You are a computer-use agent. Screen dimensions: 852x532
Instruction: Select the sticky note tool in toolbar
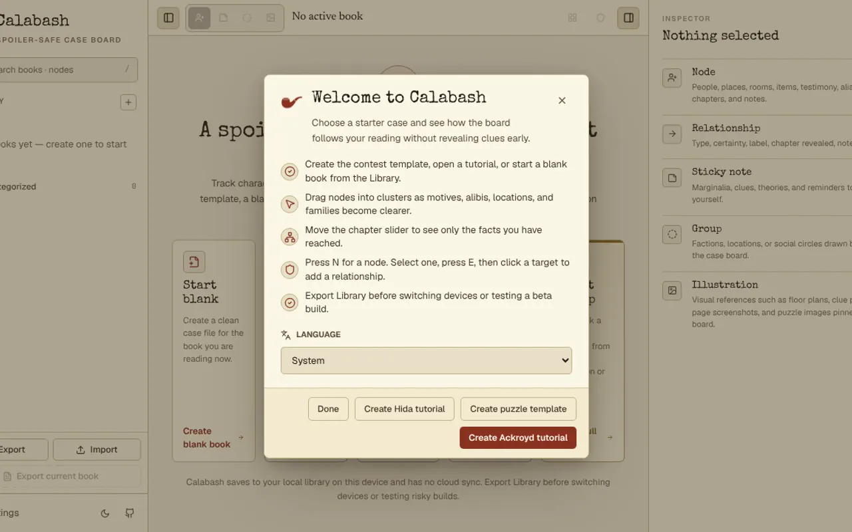coord(224,18)
